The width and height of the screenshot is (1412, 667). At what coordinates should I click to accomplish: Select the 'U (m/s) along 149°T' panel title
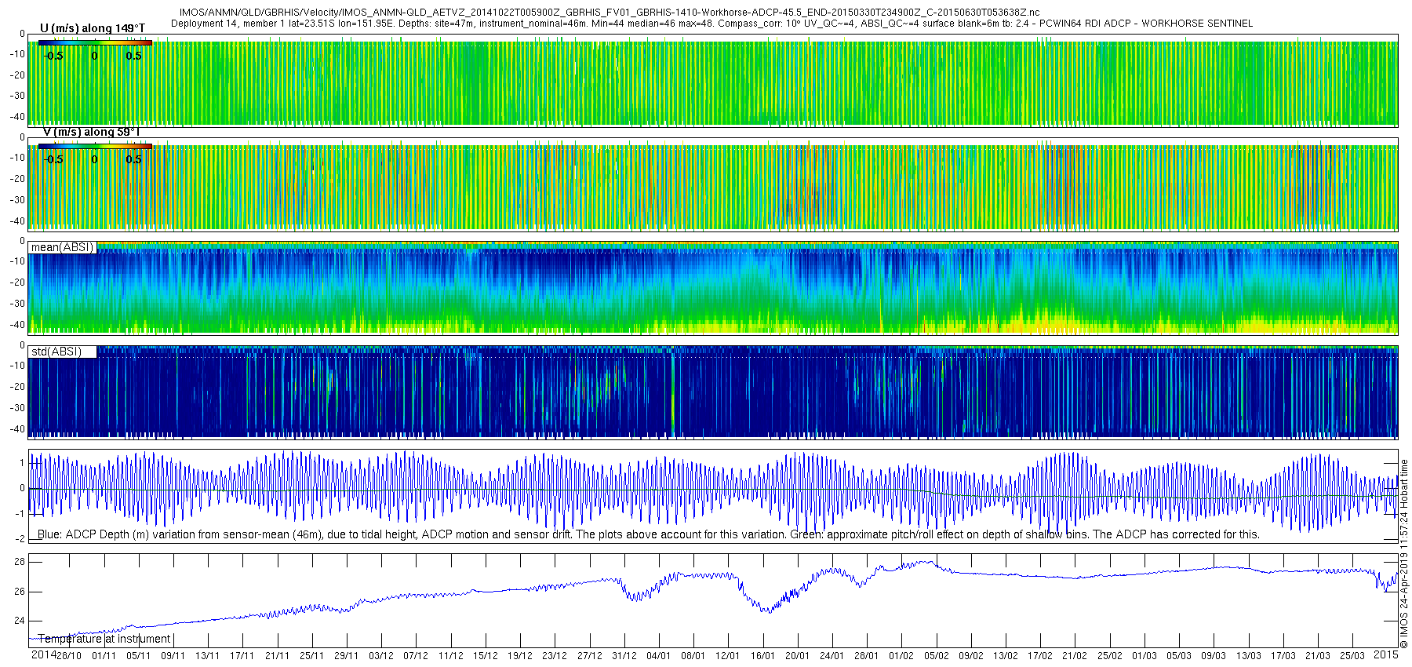pyautogui.click(x=93, y=29)
